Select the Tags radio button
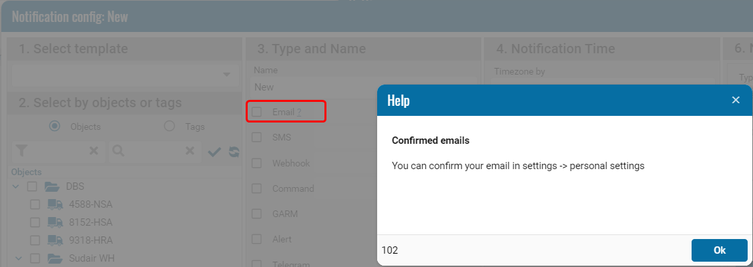753x267 pixels. pyautogui.click(x=170, y=126)
